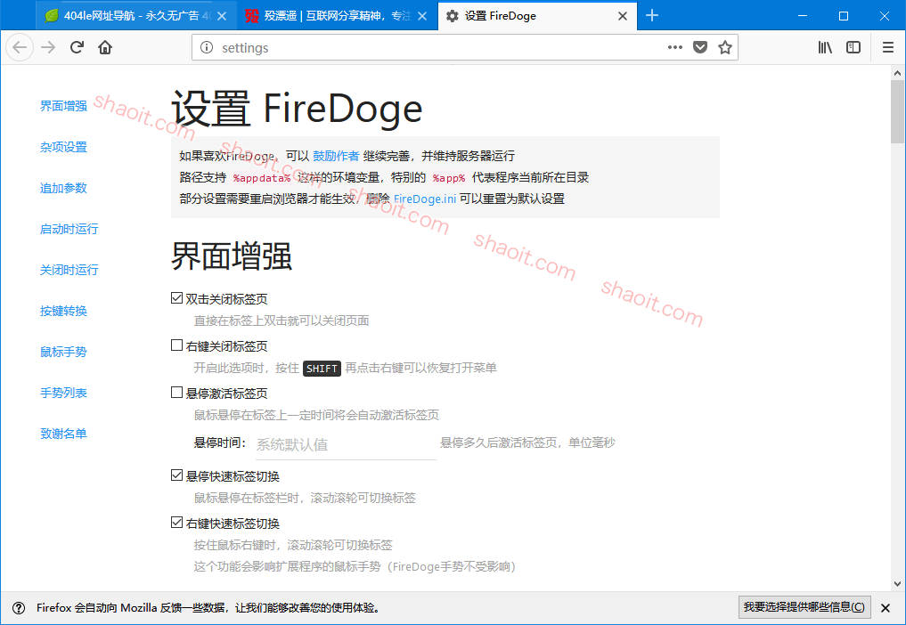Click the question mark info icon in notification bar

[19, 608]
